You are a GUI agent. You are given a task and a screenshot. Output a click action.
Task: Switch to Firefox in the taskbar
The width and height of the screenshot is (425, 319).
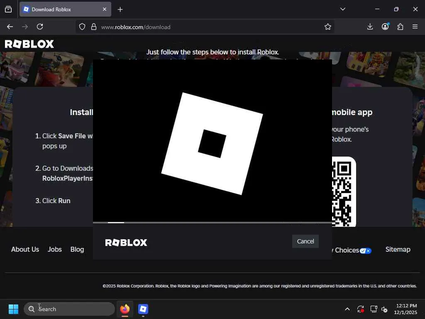click(x=125, y=309)
